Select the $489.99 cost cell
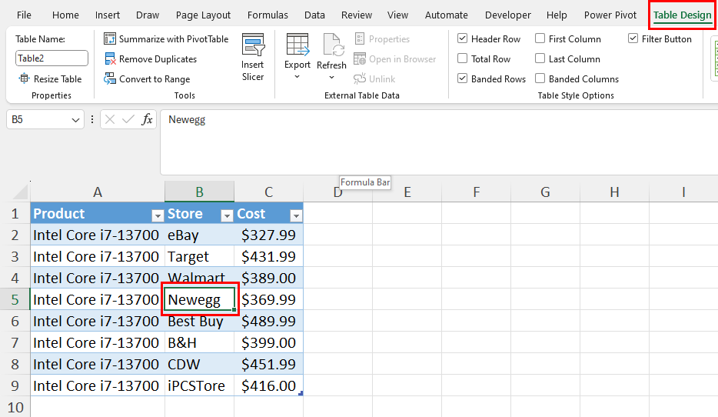The height and width of the screenshot is (417, 718). [x=268, y=321]
